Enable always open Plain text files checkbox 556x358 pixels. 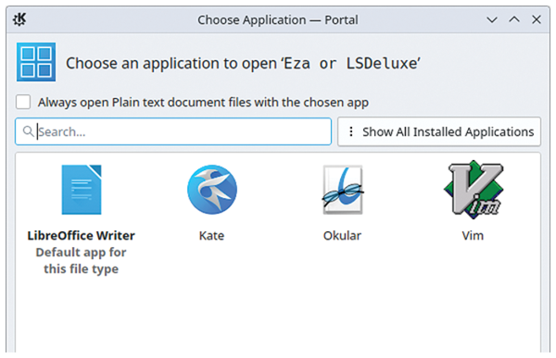tap(23, 102)
